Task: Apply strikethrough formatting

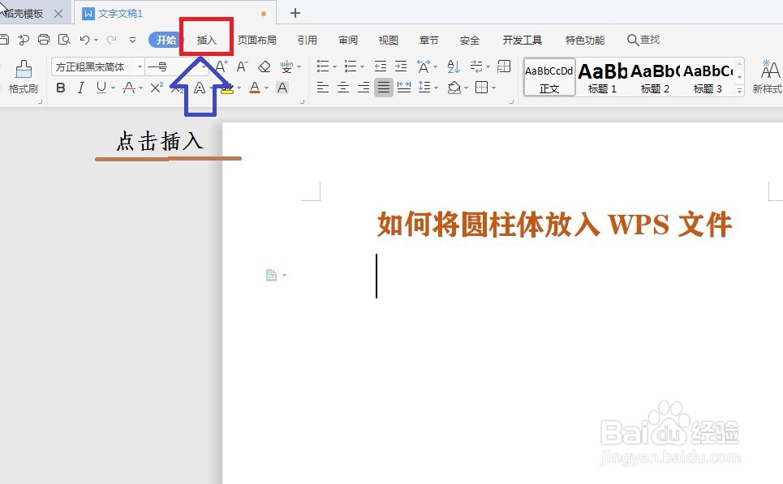Action: [x=127, y=88]
